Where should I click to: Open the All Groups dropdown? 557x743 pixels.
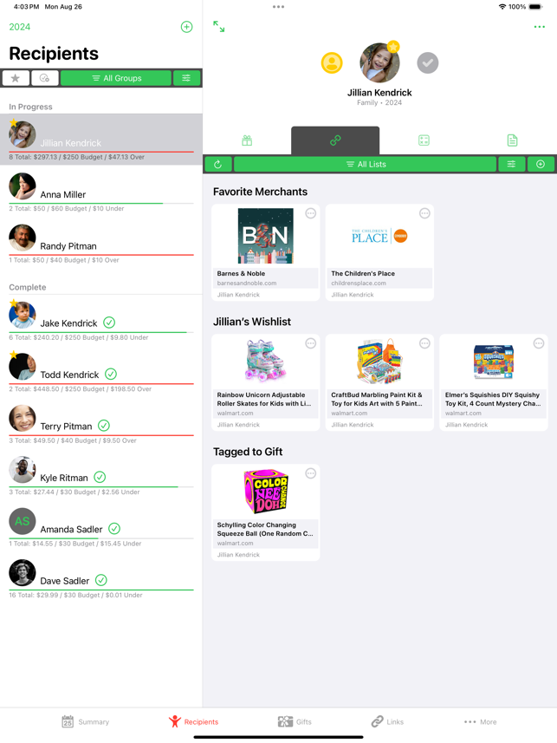pos(116,78)
